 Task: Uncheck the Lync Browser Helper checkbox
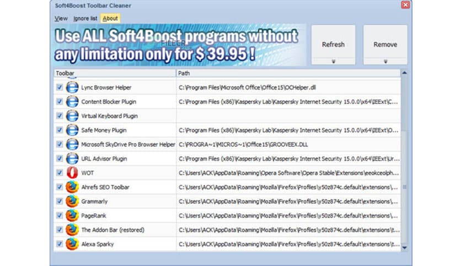[x=60, y=87]
